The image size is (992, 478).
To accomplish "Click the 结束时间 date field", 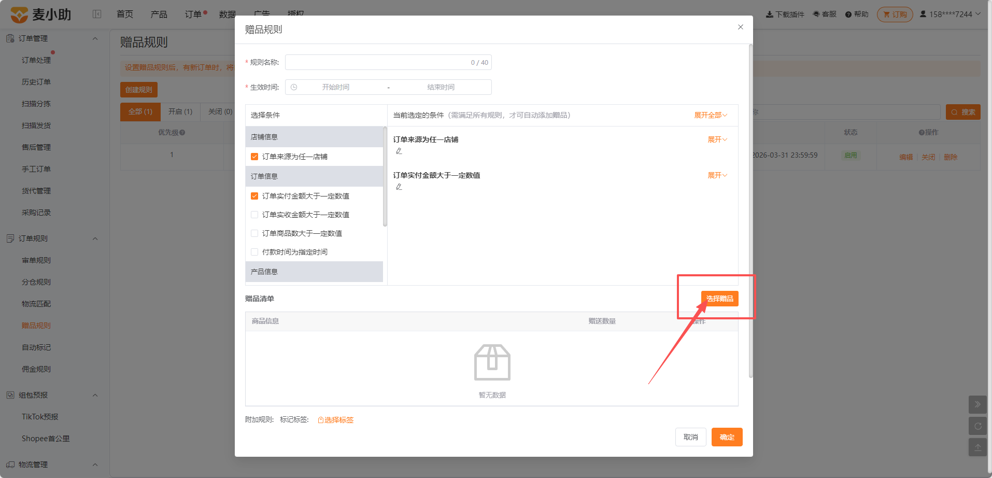I will coord(441,87).
